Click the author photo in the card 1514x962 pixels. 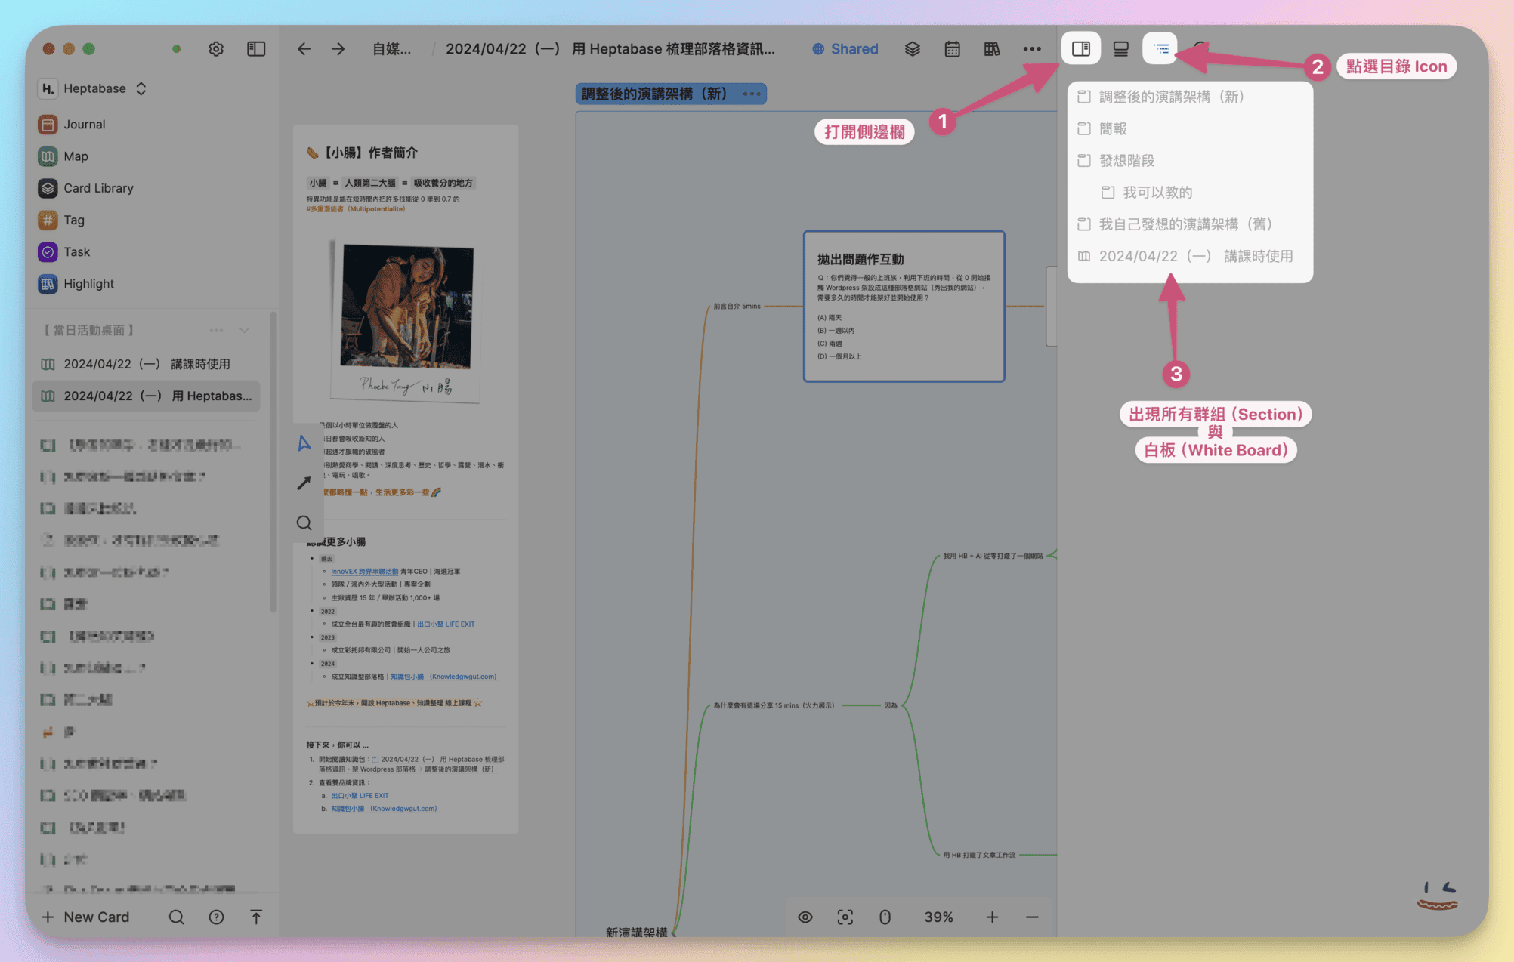tap(406, 319)
